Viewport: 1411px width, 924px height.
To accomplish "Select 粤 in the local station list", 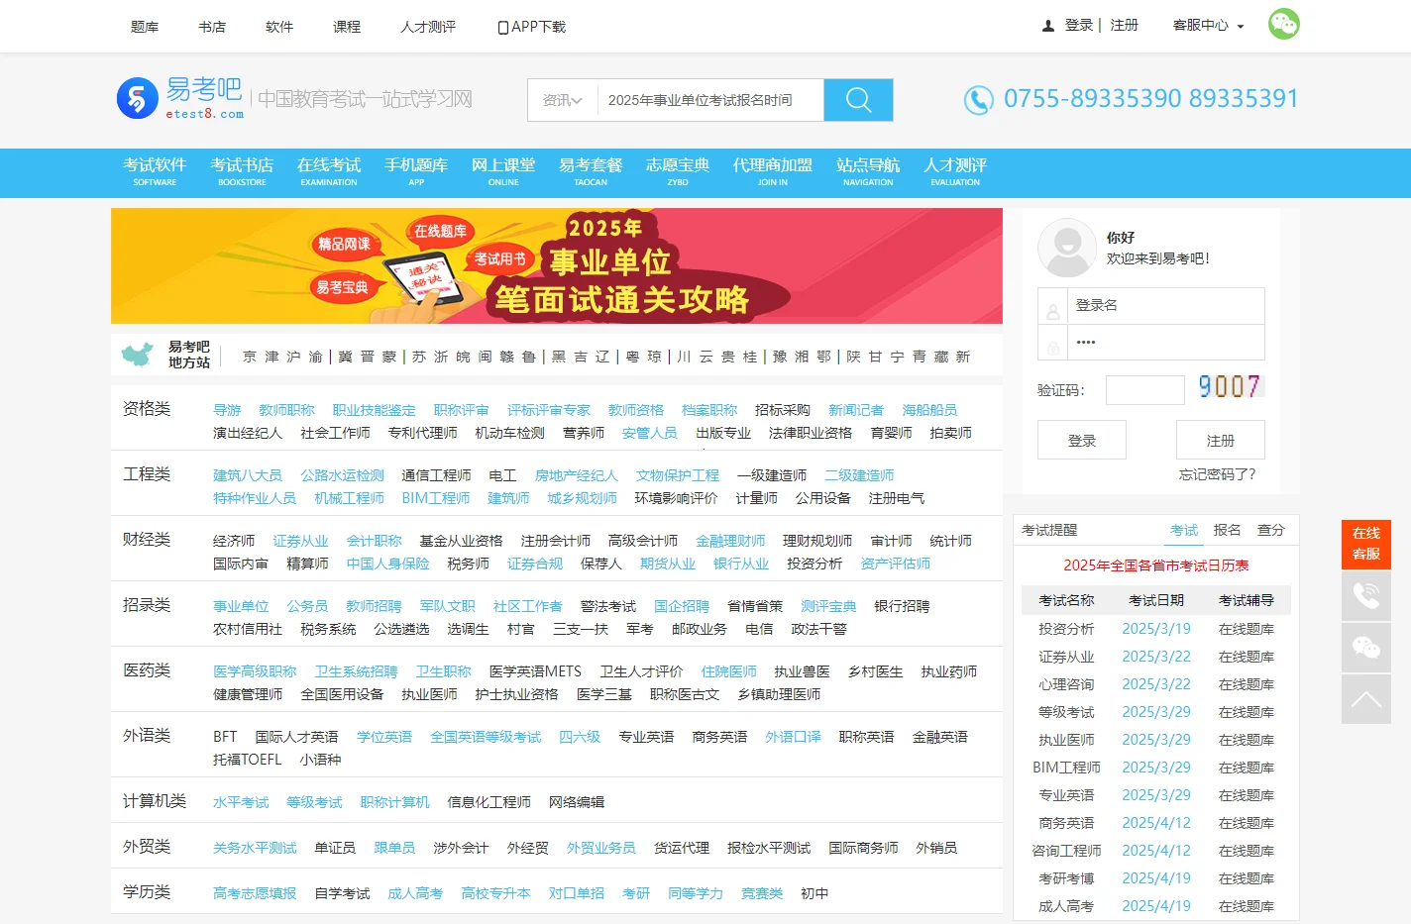I will click(x=633, y=357).
